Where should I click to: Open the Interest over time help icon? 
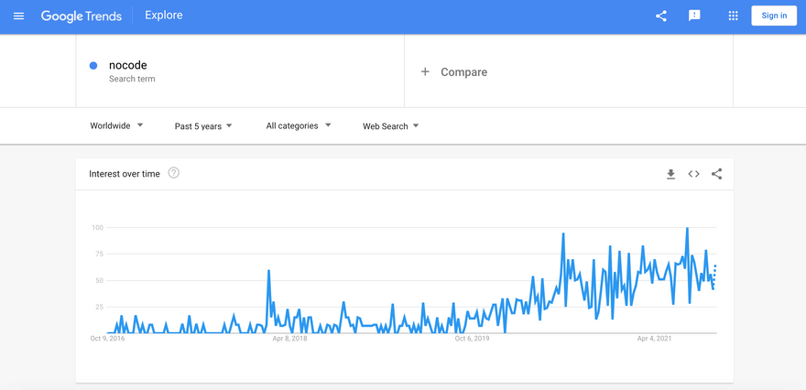[174, 173]
